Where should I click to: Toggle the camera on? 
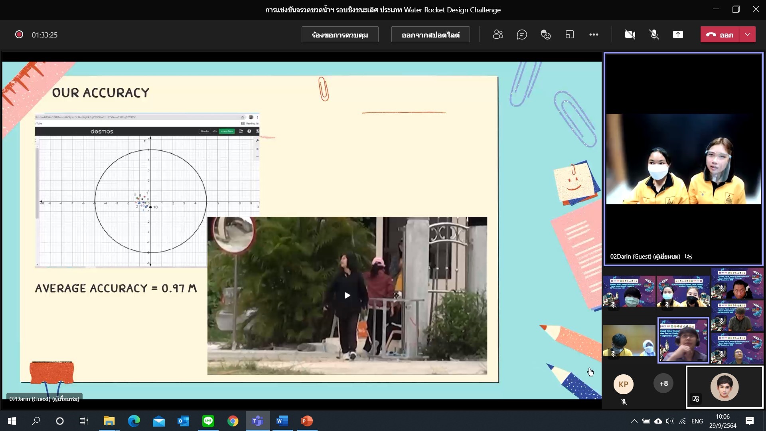630,35
